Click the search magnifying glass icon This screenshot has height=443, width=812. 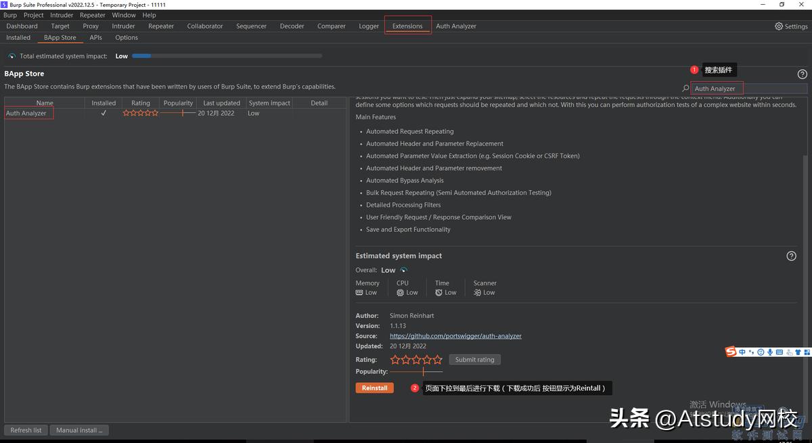click(685, 88)
